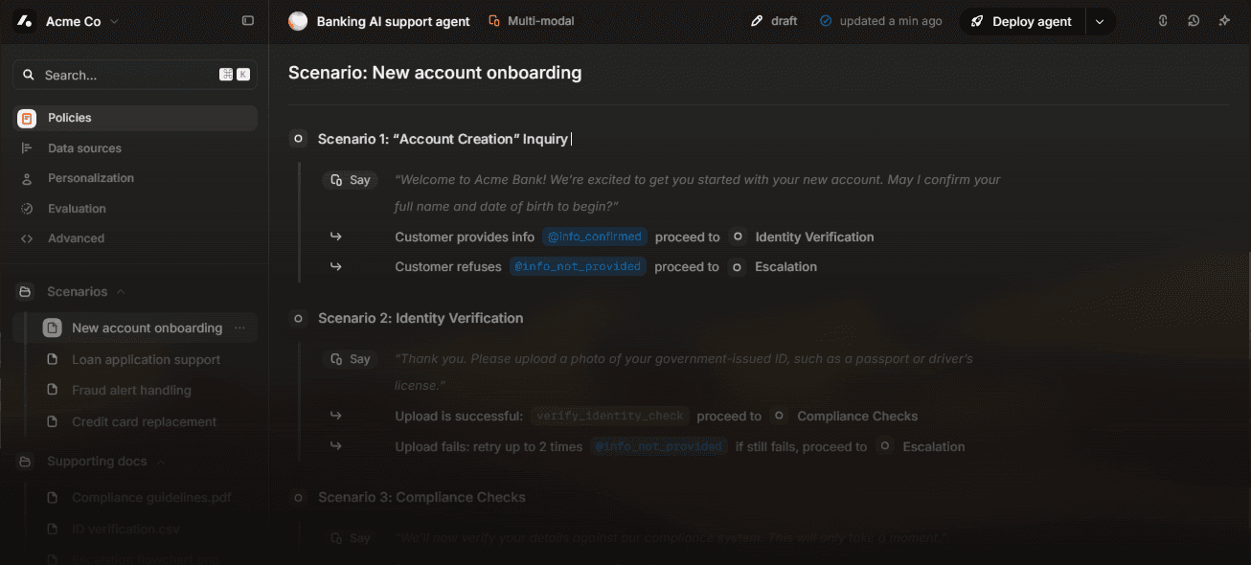
Task: Click the Acme Co logo icon
Action: 24,20
